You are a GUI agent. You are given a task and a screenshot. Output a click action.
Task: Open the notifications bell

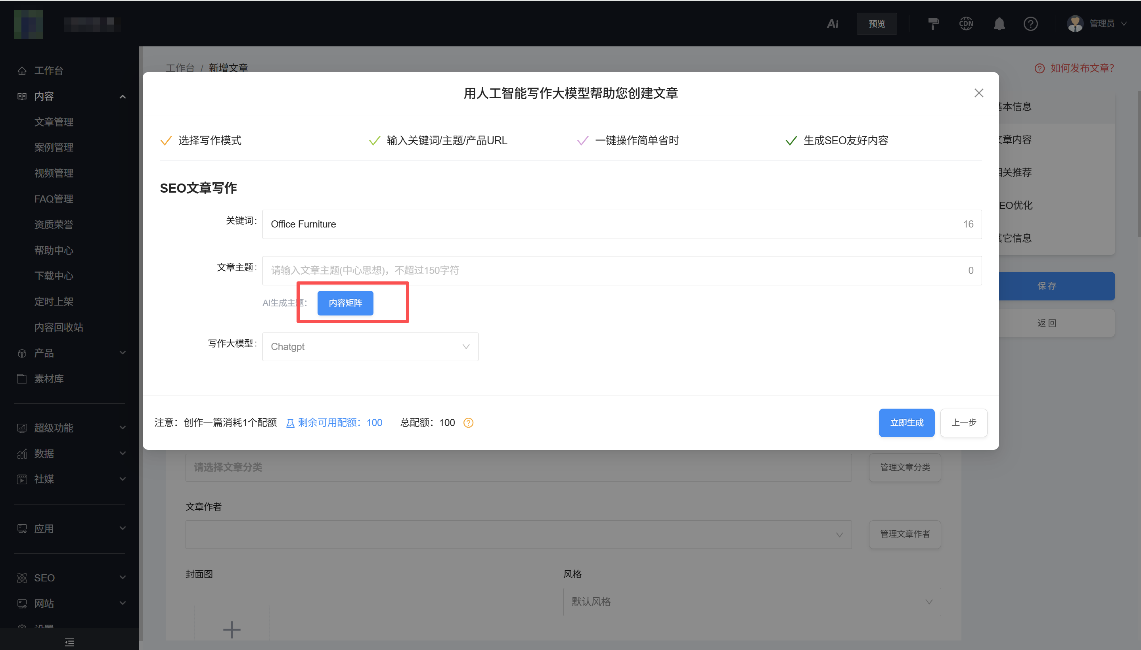pos(999,24)
